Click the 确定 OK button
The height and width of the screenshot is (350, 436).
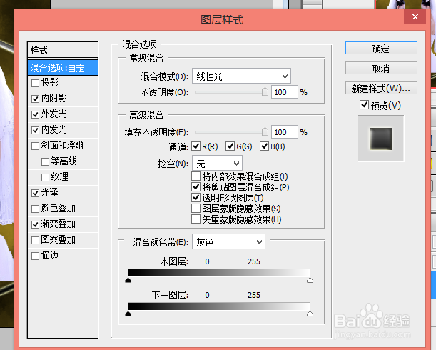pyautogui.click(x=381, y=48)
